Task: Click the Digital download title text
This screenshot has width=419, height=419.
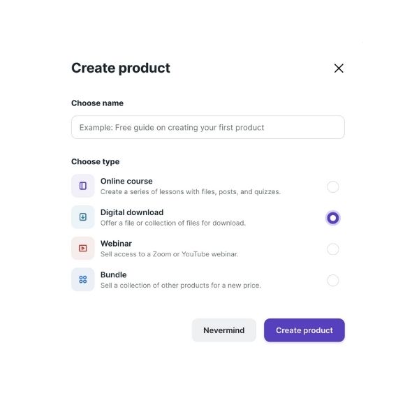Action: click(132, 212)
